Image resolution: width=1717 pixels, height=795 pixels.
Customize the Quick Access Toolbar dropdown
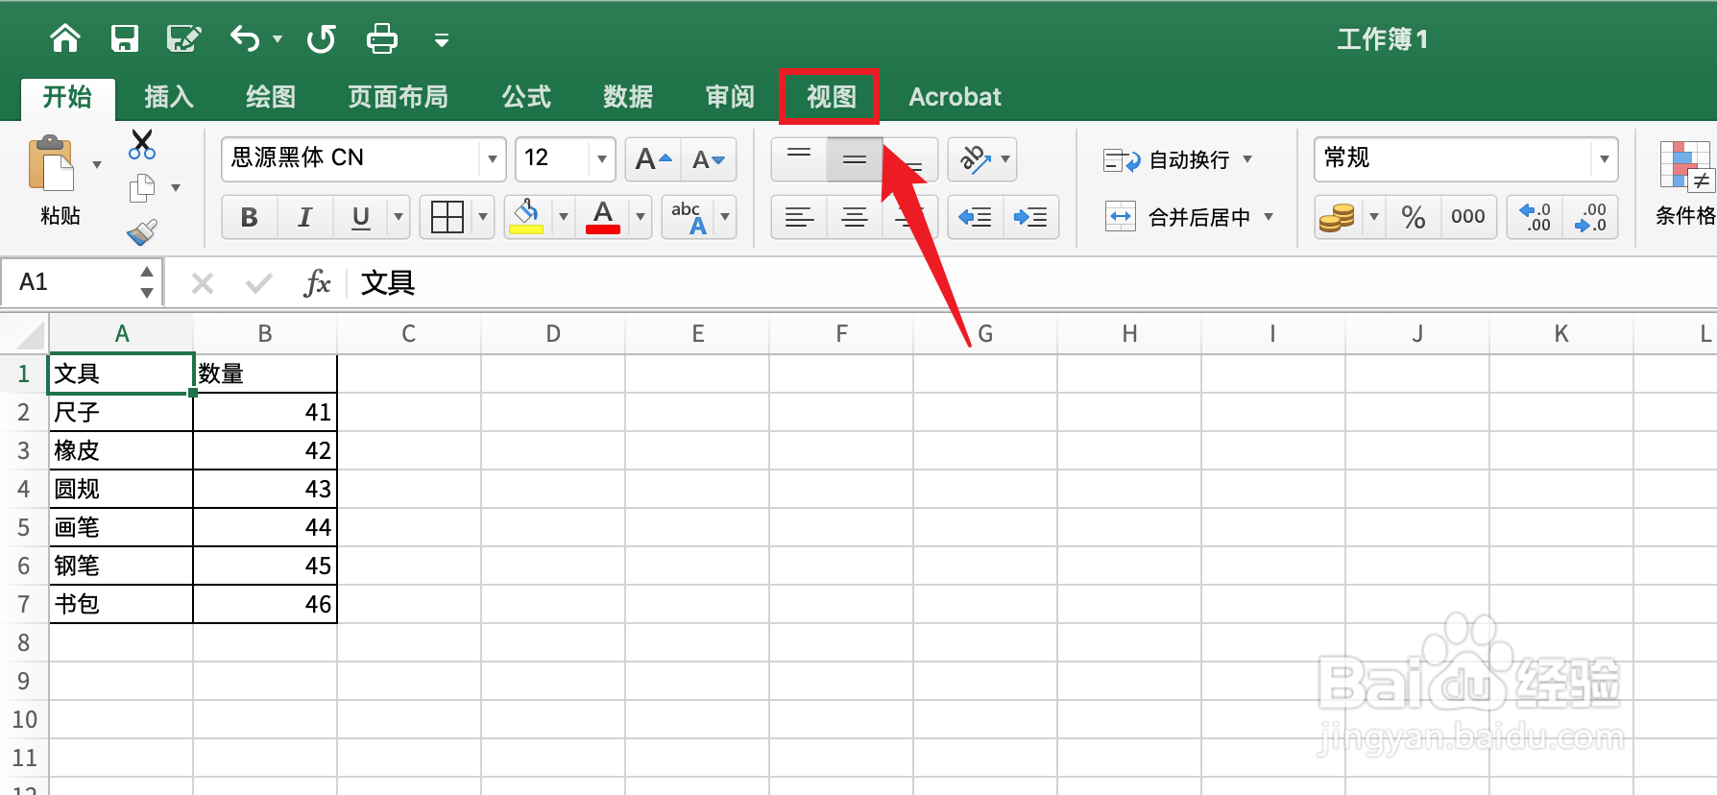click(x=442, y=40)
